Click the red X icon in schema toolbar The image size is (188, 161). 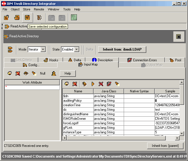[x=101, y=84]
